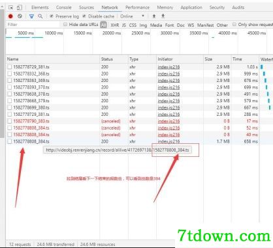
Task: Stop recording with the red record button
Action: pyautogui.click(x=10, y=16)
